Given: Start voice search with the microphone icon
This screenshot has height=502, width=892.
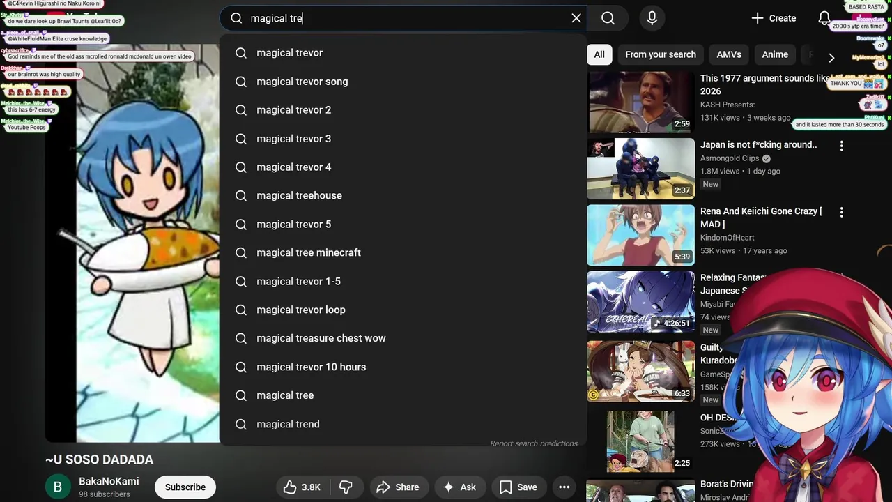Looking at the screenshot, I should coord(652,18).
